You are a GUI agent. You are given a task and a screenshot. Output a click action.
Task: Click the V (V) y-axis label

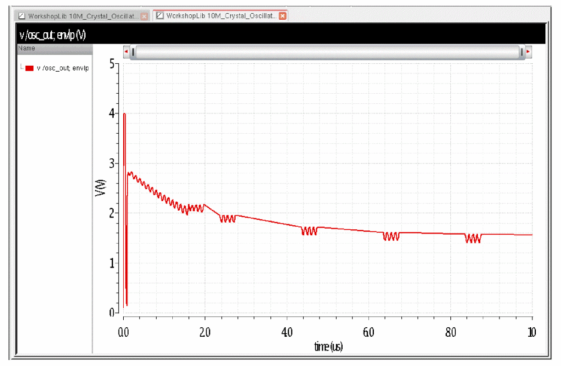point(100,187)
